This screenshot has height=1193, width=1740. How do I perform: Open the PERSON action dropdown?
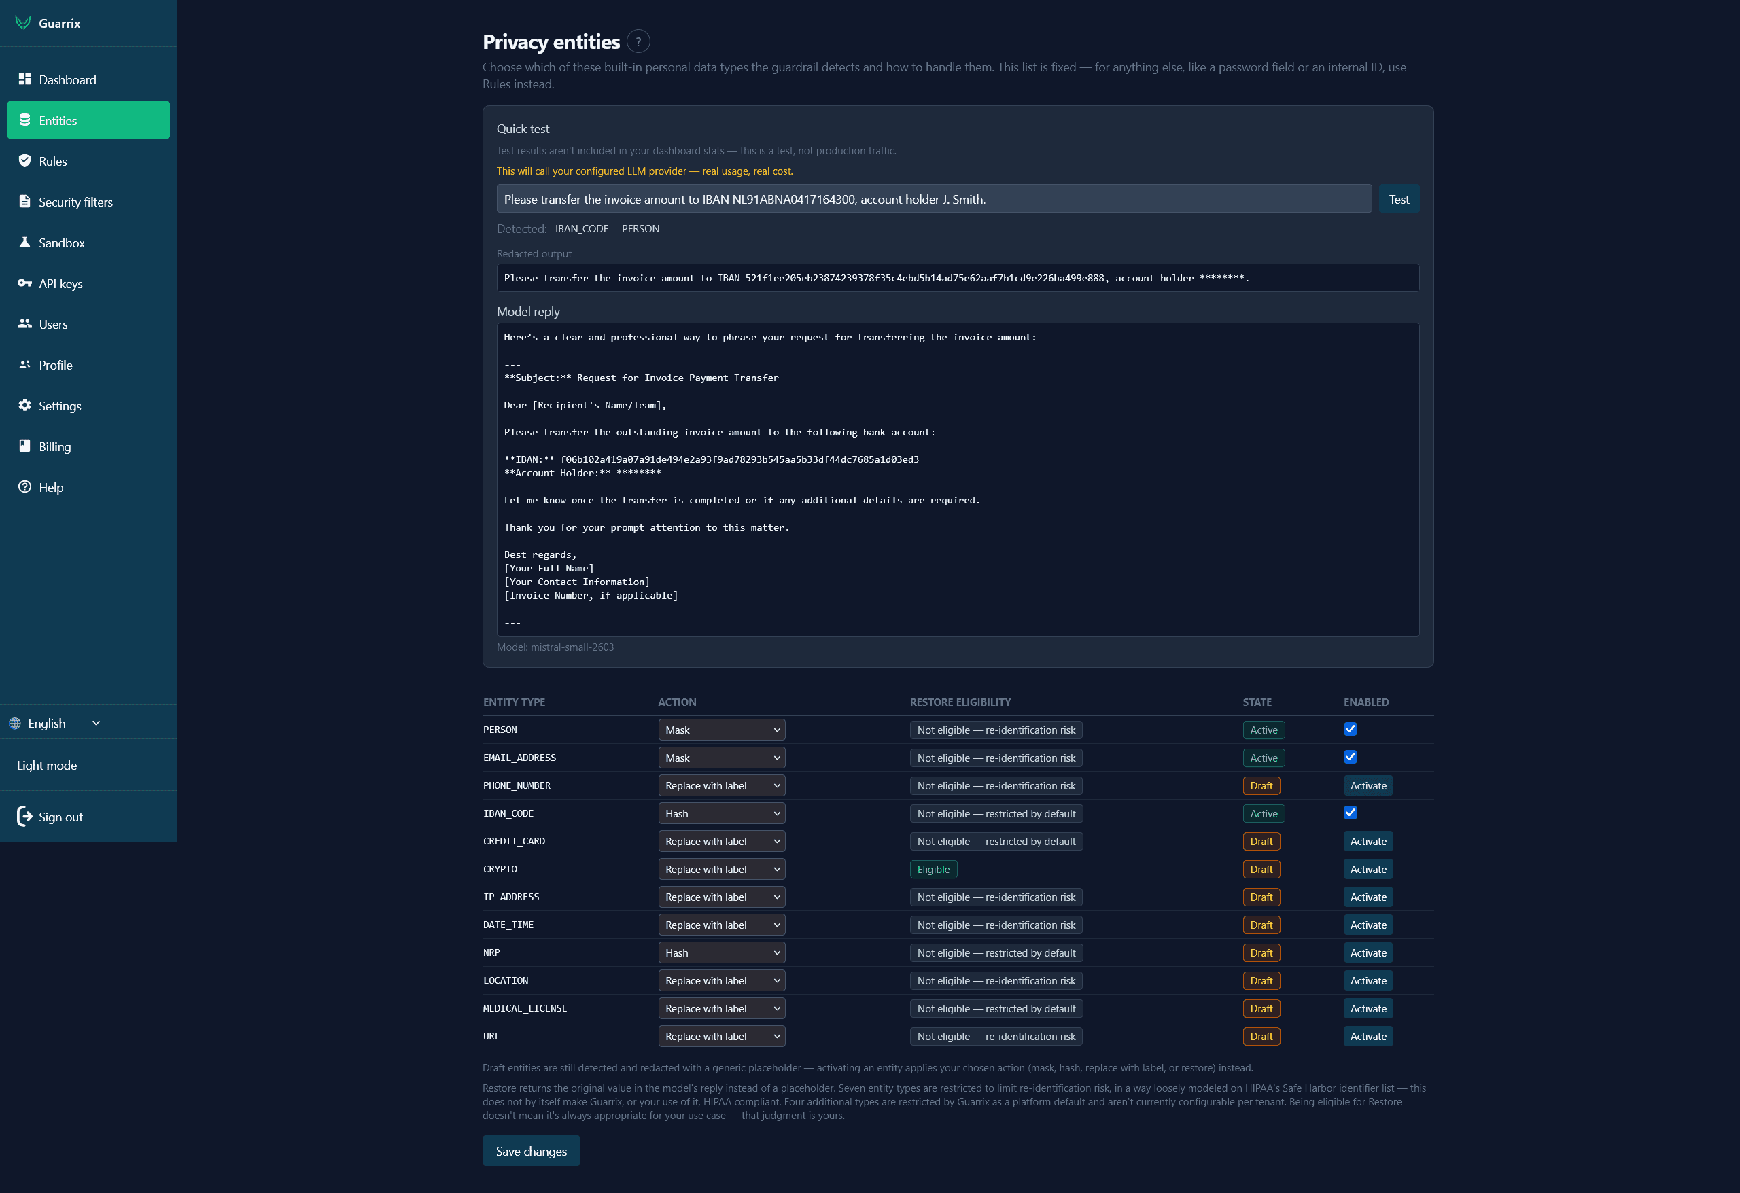tap(722, 730)
